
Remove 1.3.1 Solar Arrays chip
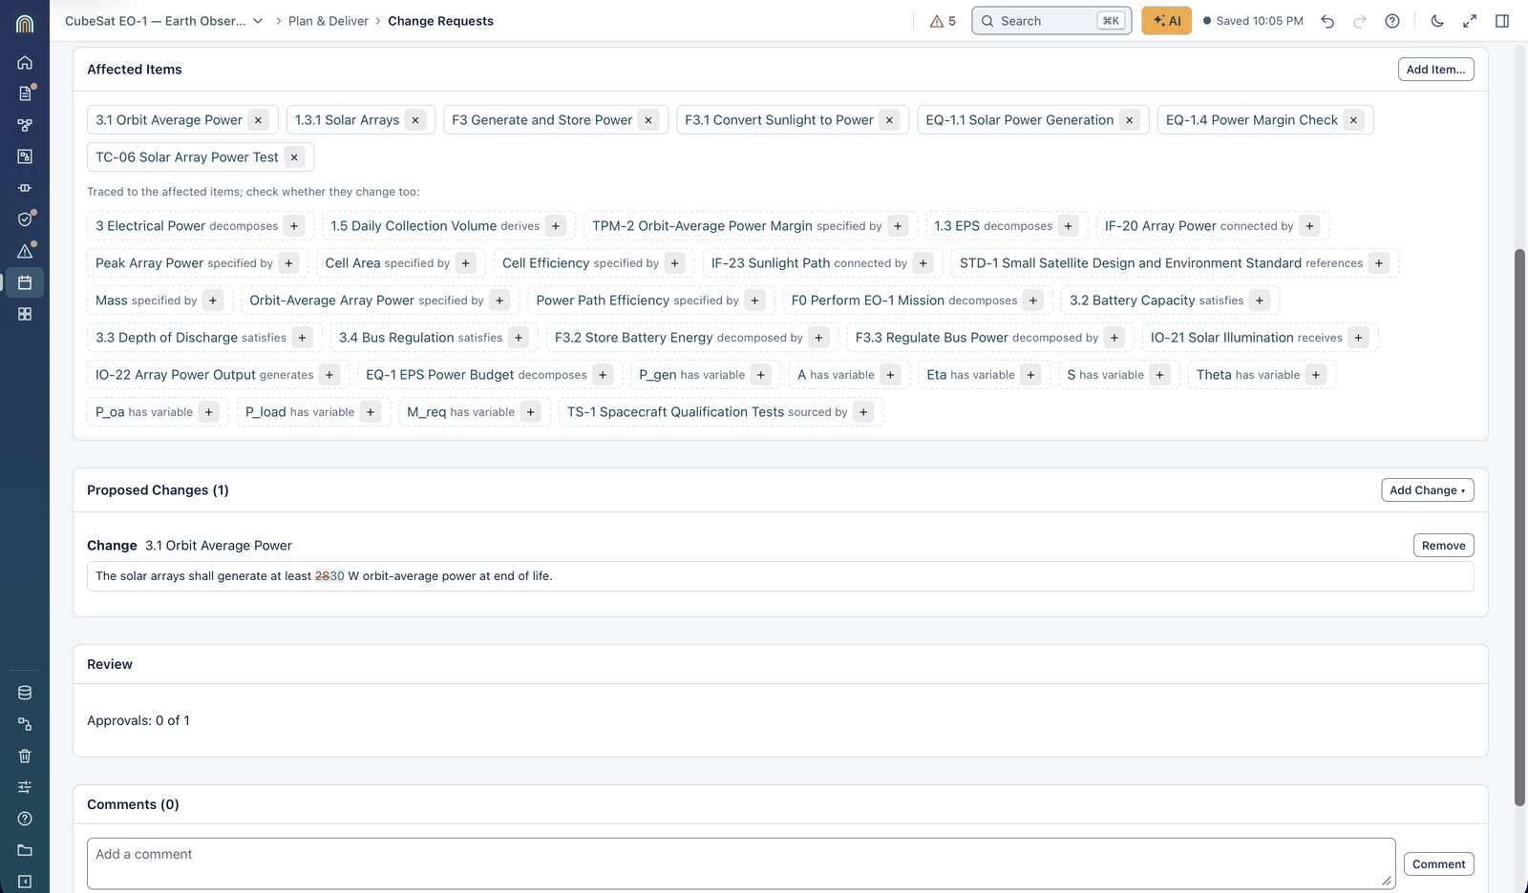point(415,120)
